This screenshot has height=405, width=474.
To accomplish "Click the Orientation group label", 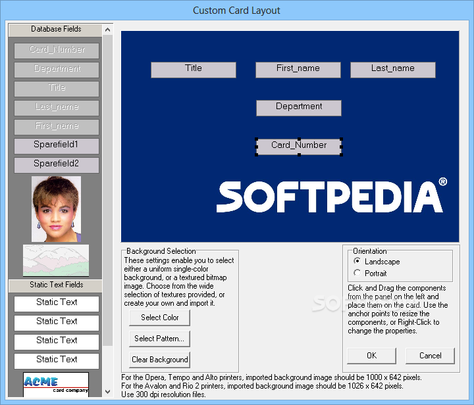I will tap(370, 251).
